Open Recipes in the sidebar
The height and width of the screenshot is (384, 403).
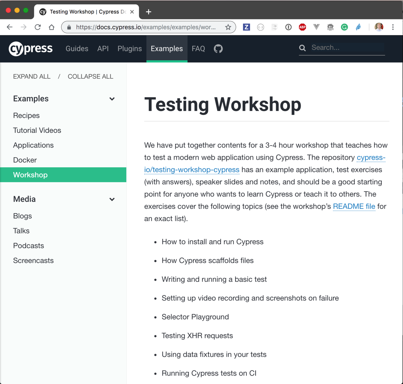tap(26, 115)
